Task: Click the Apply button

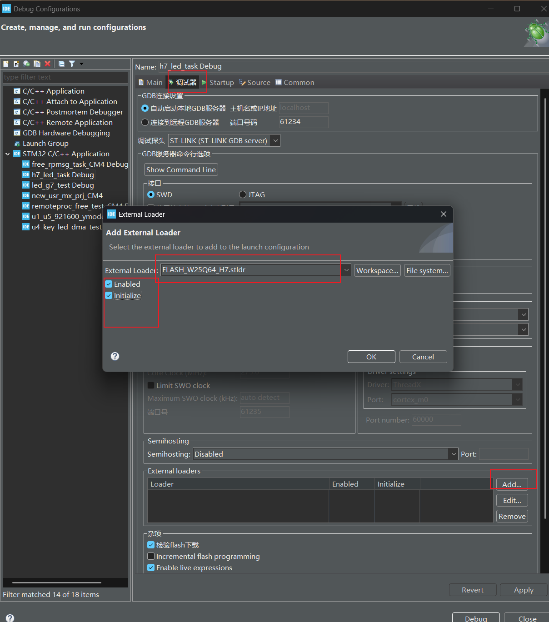Action: 524,590
